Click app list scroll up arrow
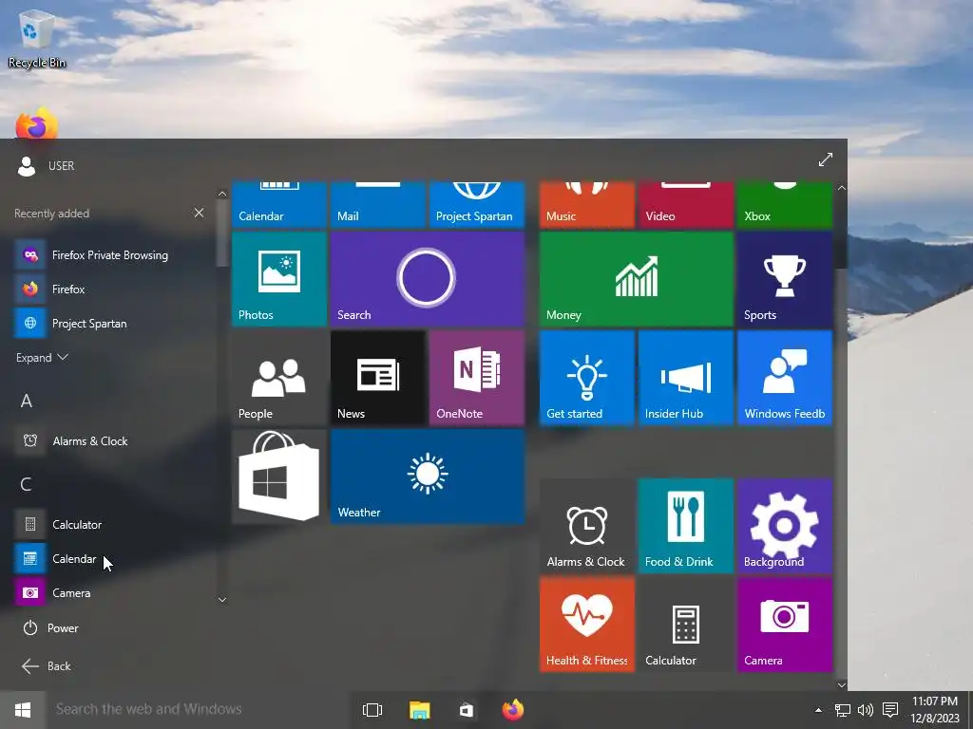The image size is (973, 729). 222,194
